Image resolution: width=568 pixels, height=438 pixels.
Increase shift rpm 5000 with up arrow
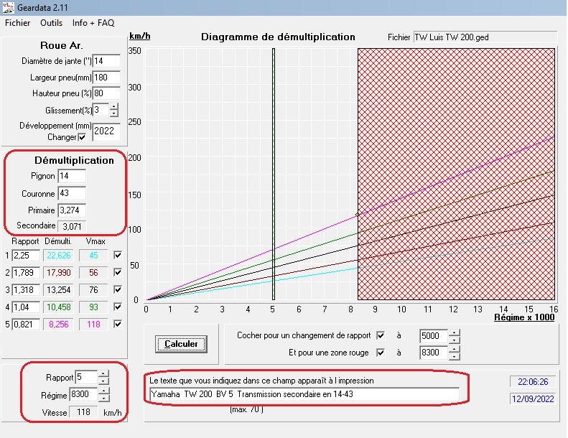(x=455, y=332)
